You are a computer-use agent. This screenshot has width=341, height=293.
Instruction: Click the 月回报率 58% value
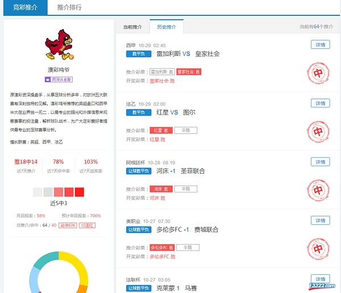[41, 216]
